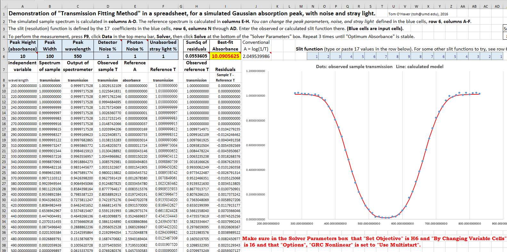
Task: Click the column AD header
Action: pos(497,6)
